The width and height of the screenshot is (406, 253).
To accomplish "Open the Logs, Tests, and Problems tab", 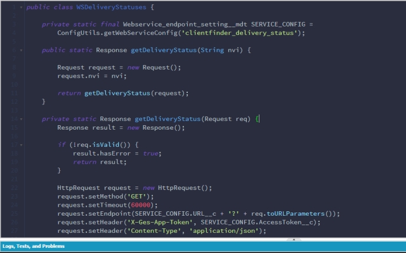I will click(34, 246).
